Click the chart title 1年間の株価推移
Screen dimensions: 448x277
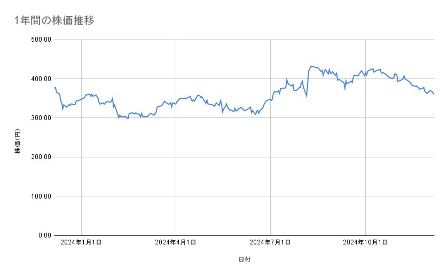(x=54, y=21)
